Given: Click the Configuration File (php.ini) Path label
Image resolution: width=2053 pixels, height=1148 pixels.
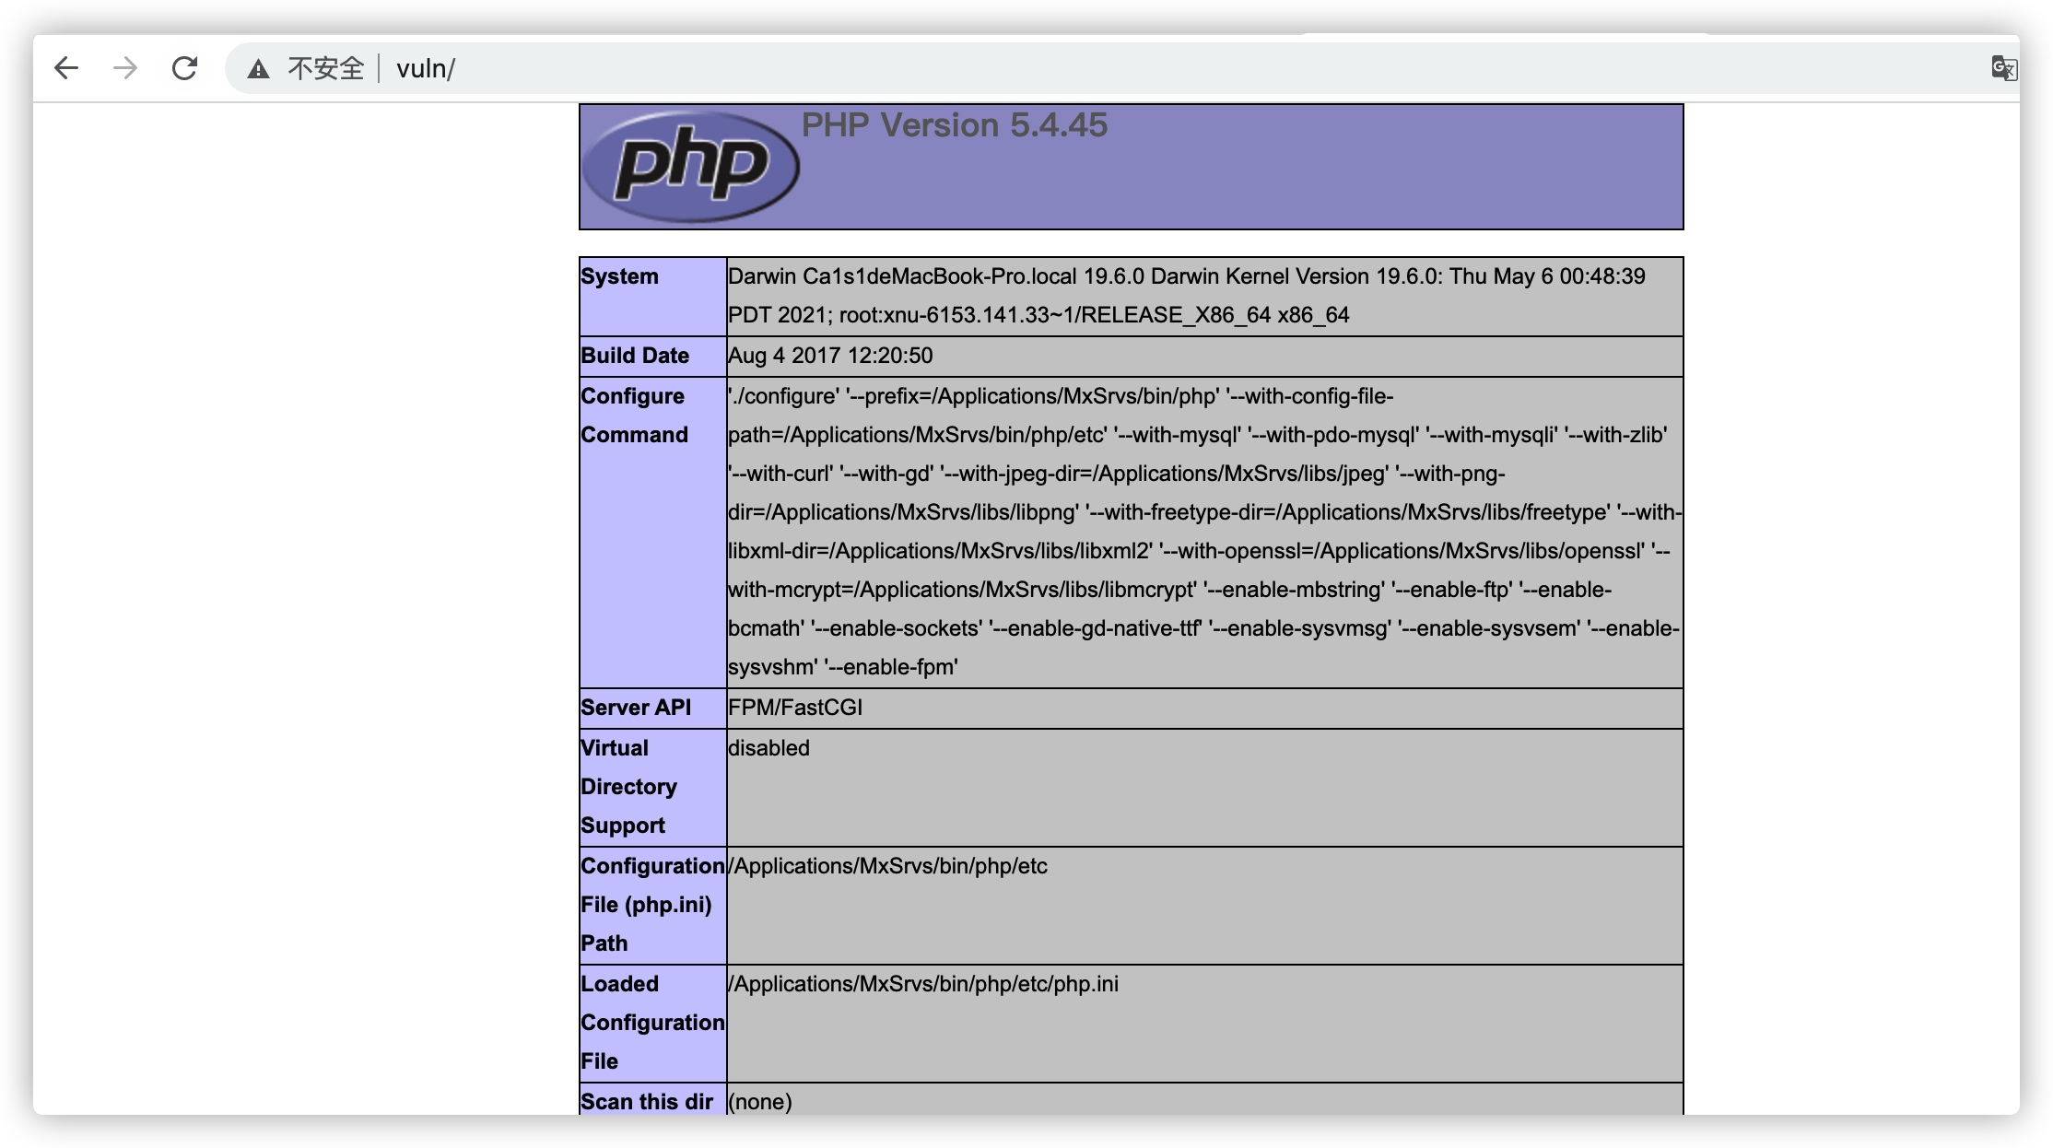Looking at the screenshot, I should tap(651, 905).
